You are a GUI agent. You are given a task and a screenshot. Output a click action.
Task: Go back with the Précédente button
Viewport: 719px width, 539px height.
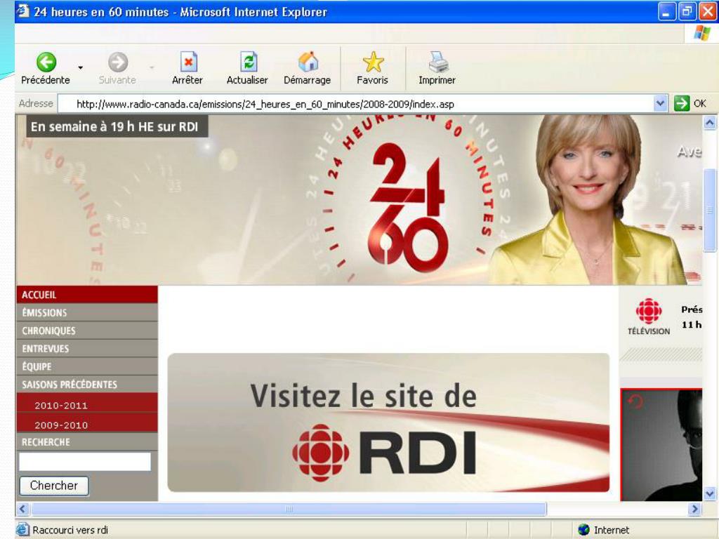pyautogui.click(x=46, y=68)
